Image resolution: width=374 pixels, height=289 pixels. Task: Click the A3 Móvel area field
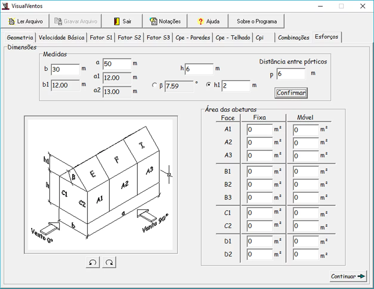[306, 156]
